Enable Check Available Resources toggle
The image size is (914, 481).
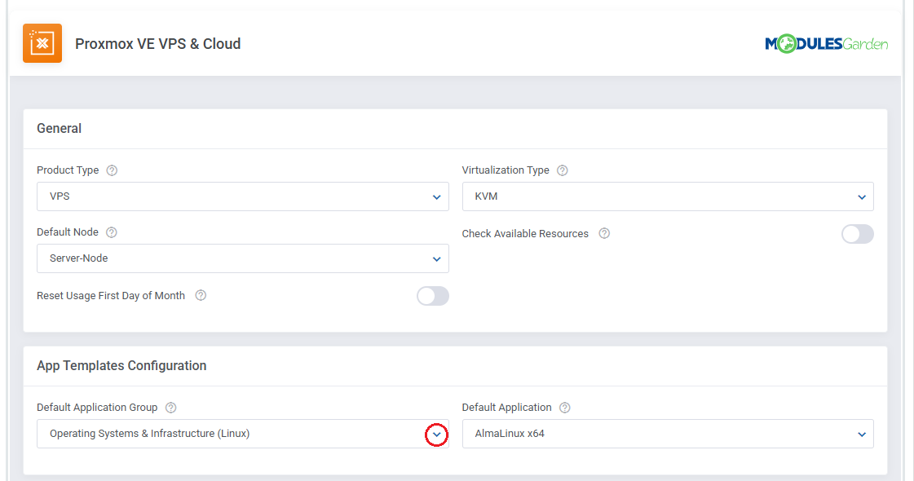click(857, 234)
